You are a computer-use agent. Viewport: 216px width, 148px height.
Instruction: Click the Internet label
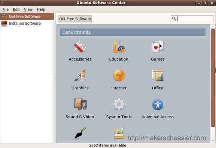119,88
